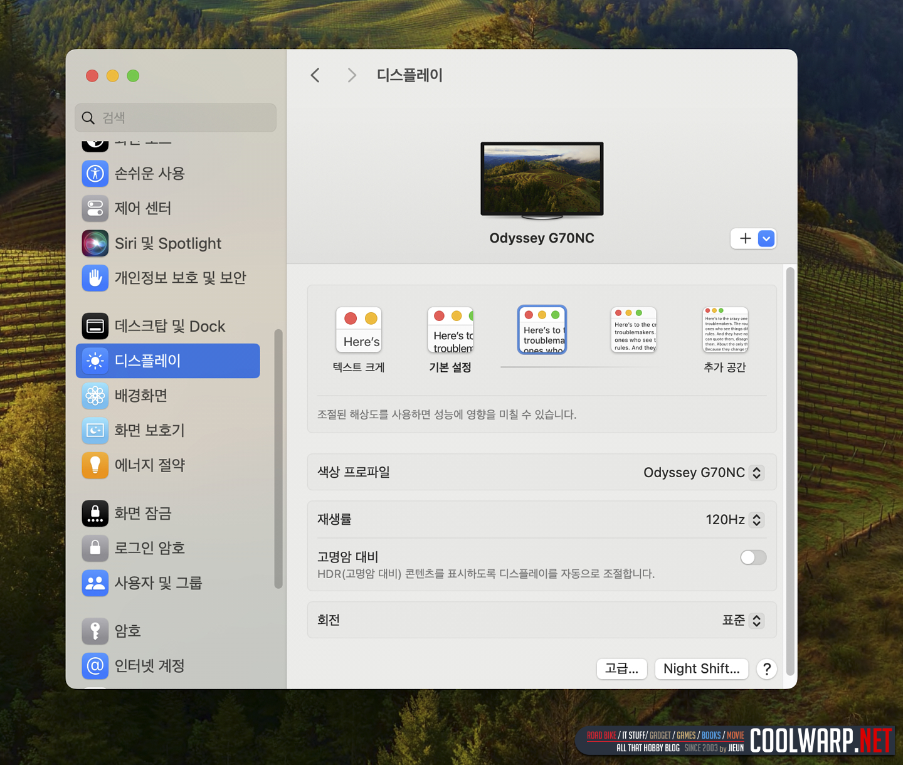Close the settings window with red button
Image resolution: width=903 pixels, height=765 pixels.
[x=92, y=76]
